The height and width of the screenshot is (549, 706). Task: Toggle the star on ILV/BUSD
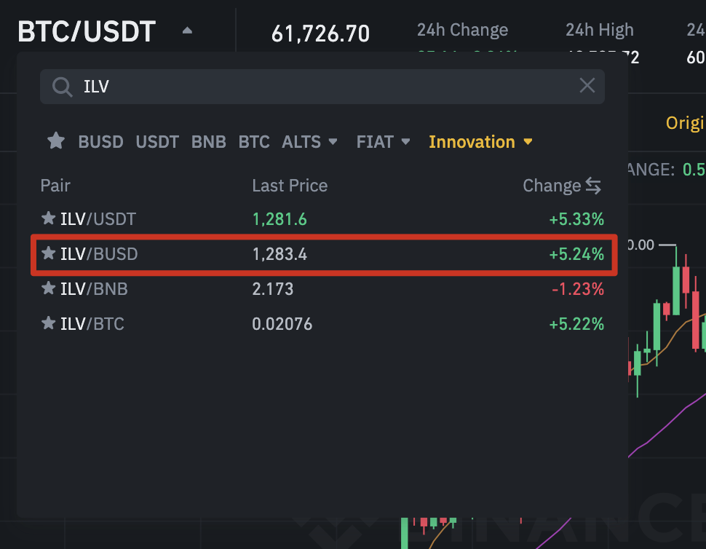[48, 253]
